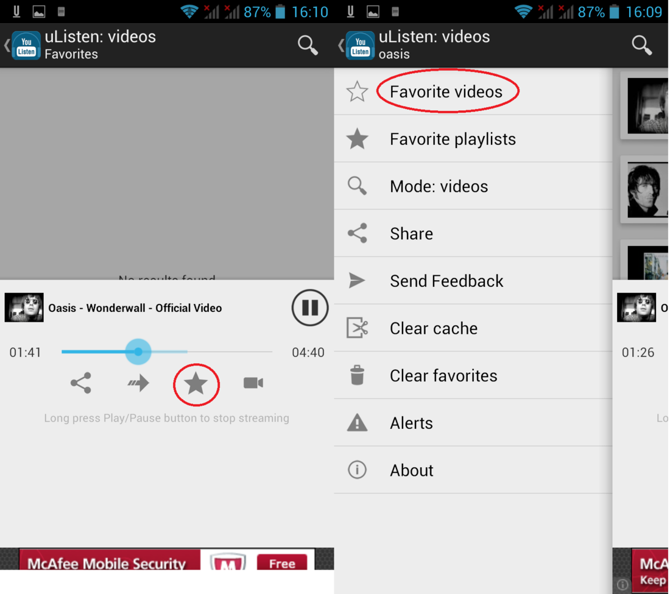Tap the uListen app icon on Favorites screen
This screenshot has width=670, height=594.
(x=26, y=45)
